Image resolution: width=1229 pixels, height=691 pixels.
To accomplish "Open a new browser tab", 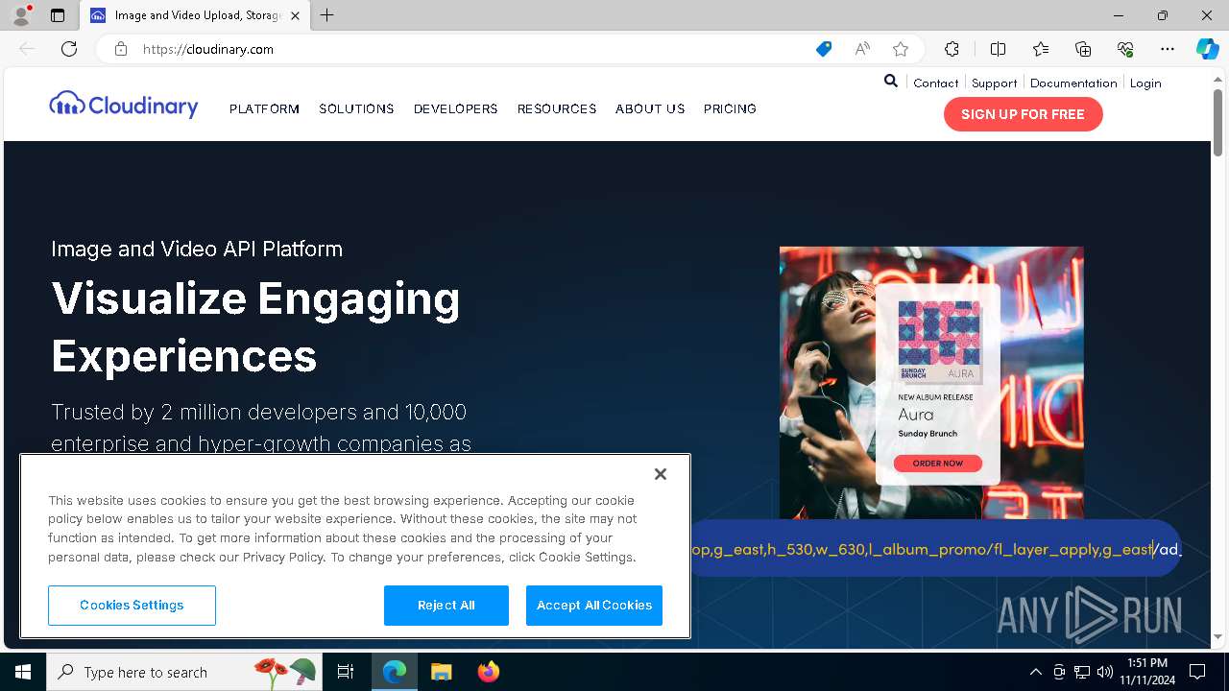I will (327, 15).
